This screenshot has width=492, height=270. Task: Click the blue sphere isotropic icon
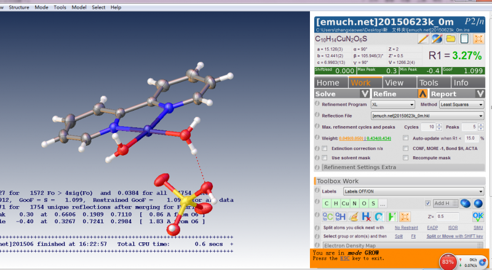pyautogui.click(x=478, y=204)
